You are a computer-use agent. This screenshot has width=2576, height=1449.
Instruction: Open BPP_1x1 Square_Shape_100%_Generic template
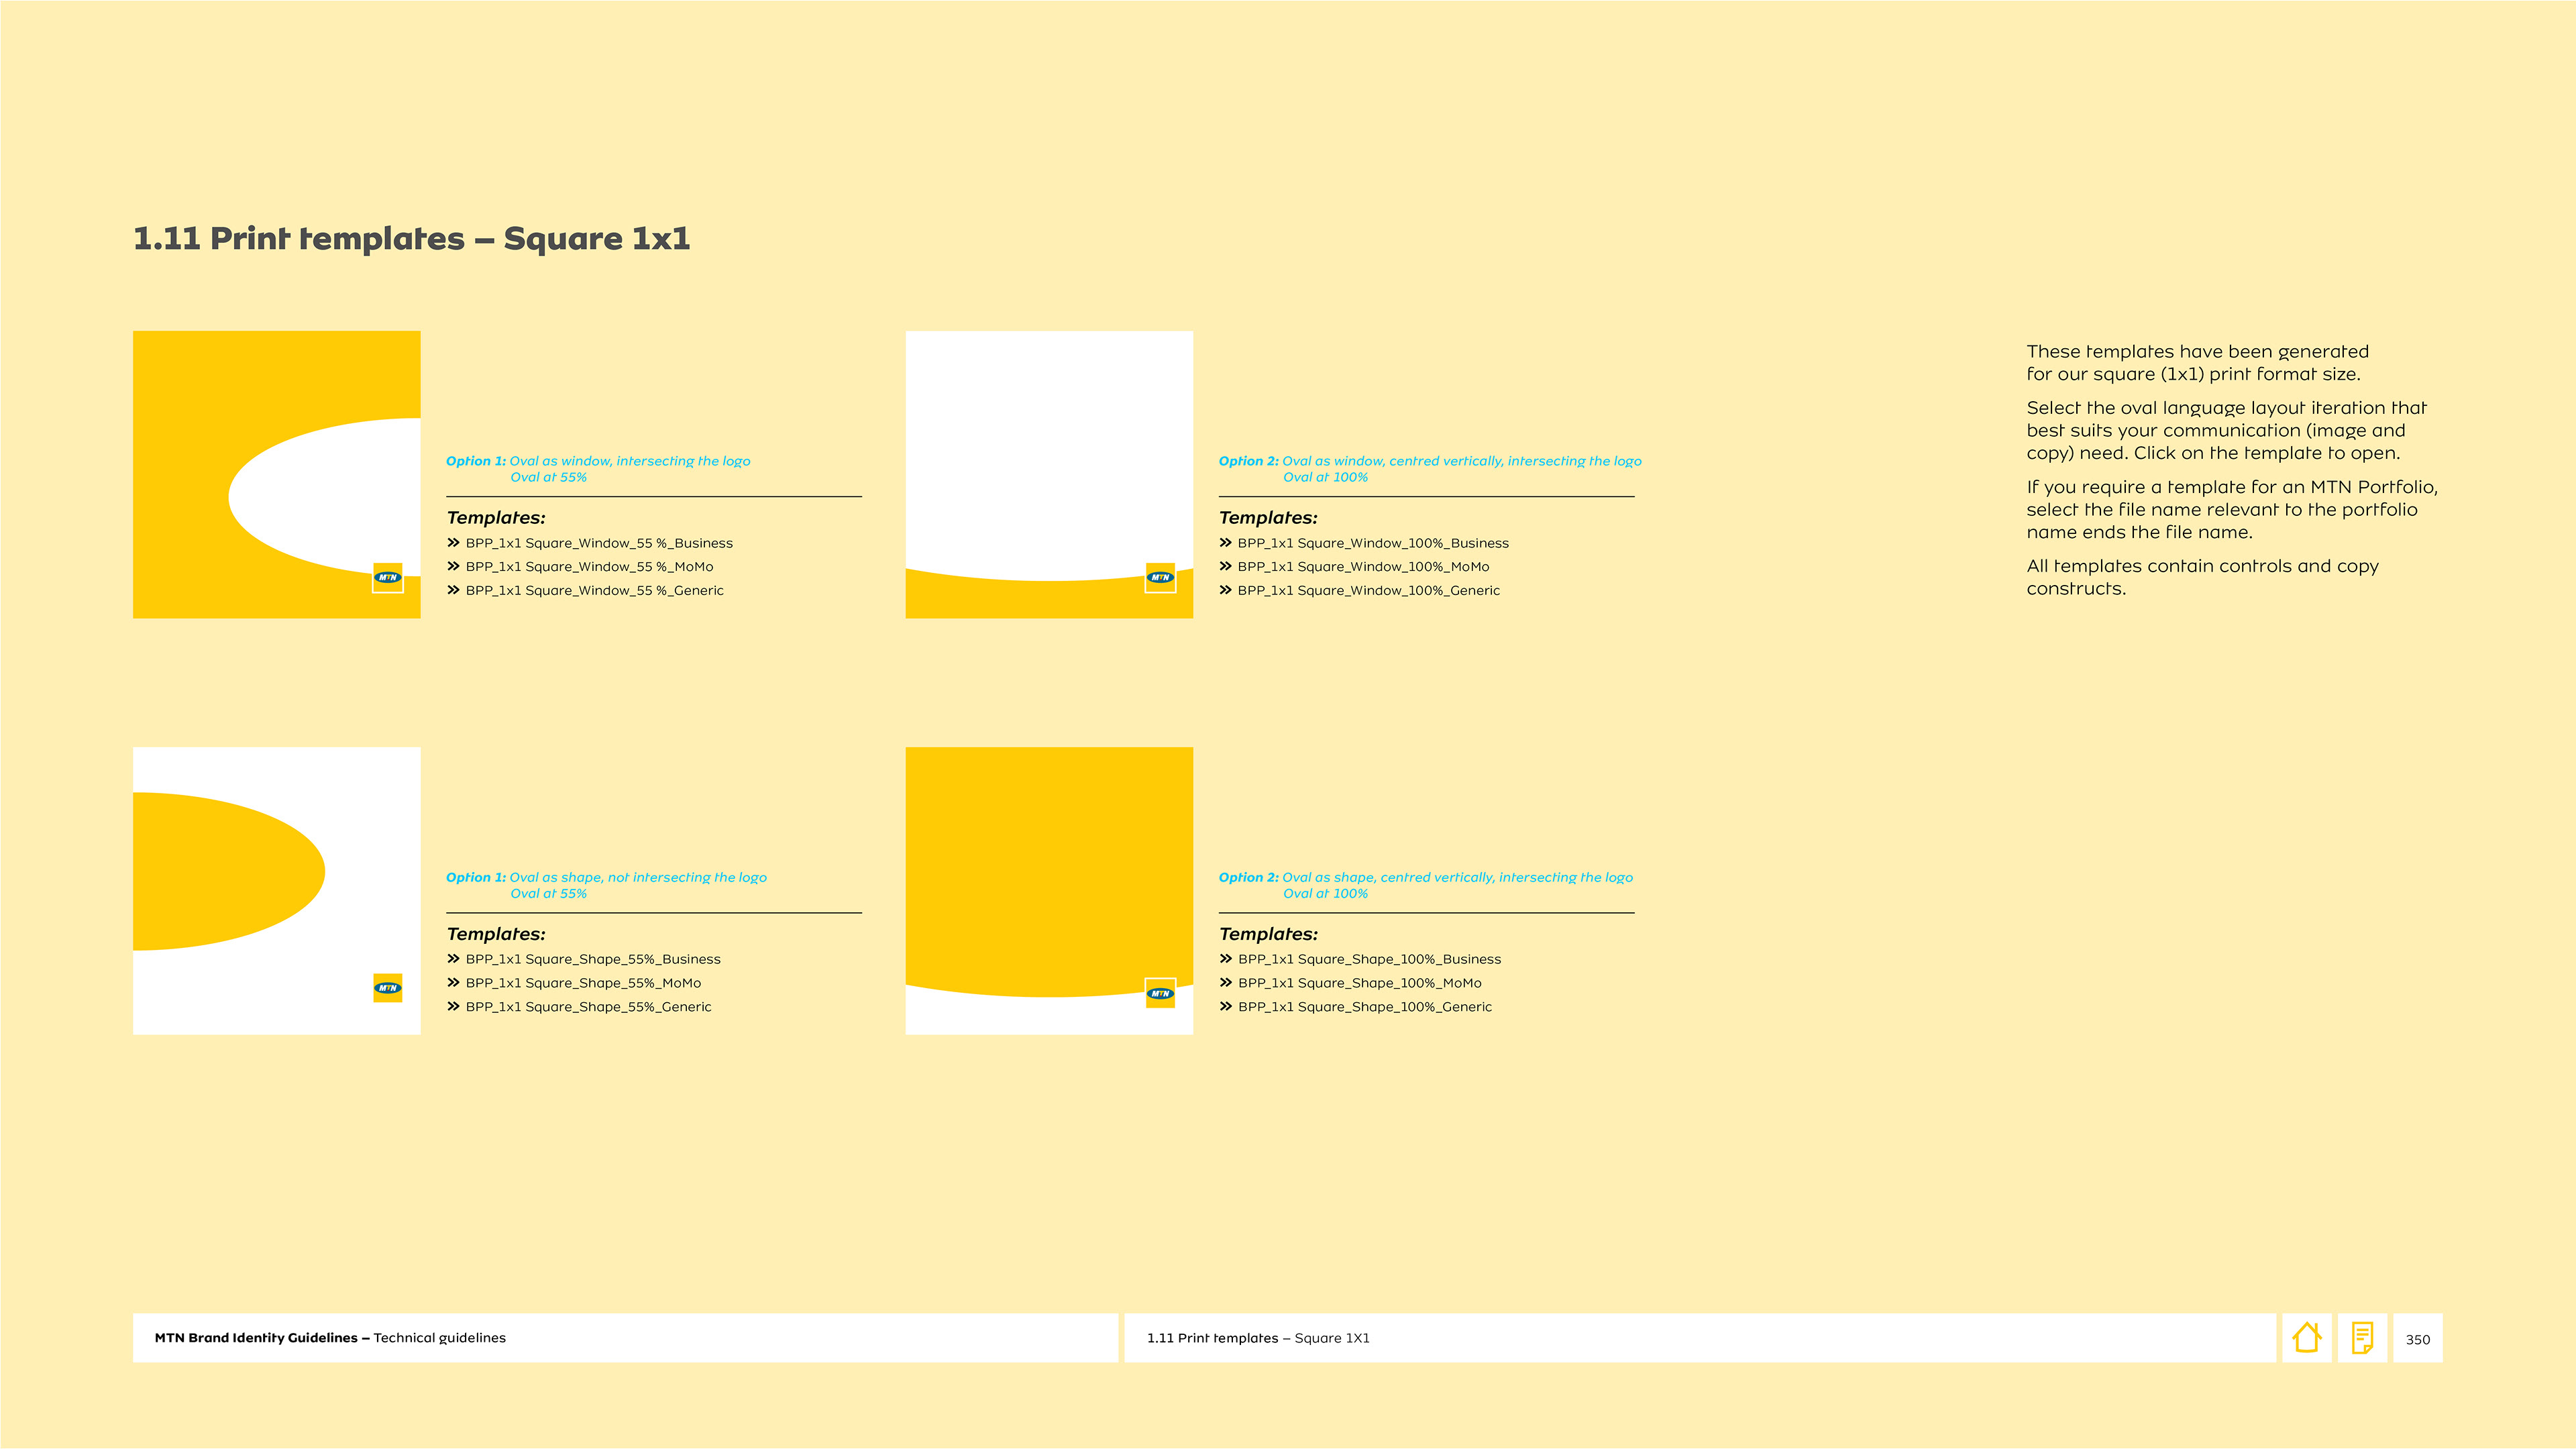pos(1364,1007)
